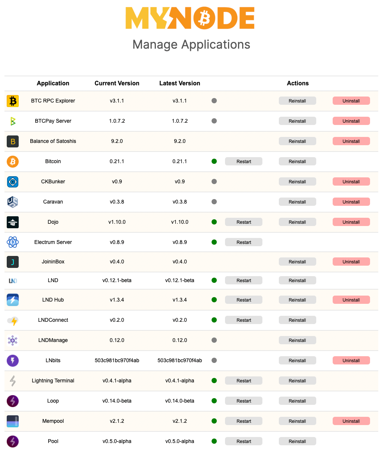Click the Latest Version column header
The width and height of the screenshot is (382, 449).
coord(180,83)
